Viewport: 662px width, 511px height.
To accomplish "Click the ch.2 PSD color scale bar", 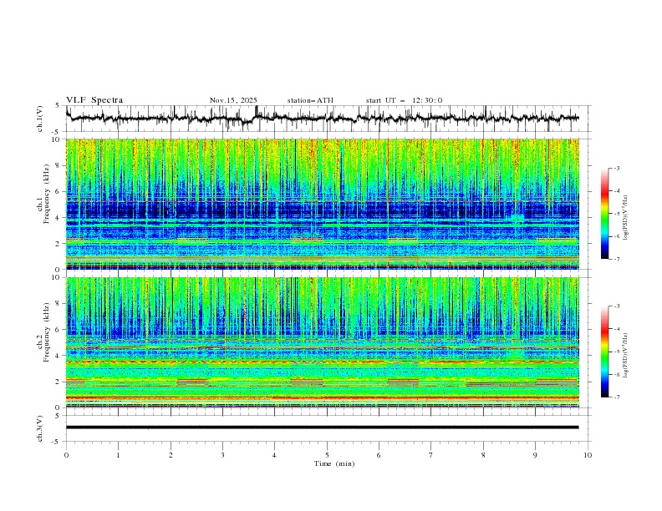I will tap(605, 352).
